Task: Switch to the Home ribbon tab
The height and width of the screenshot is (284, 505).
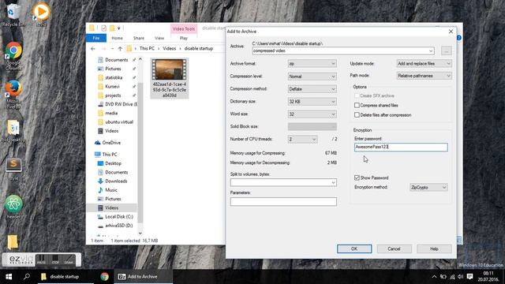Action: [117, 38]
